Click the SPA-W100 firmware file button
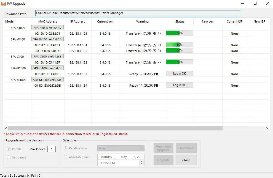The image size is (273, 178). pyautogui.click(x=47, y=39)
